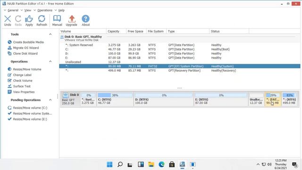The image size is (302, 170).
Task: Sort by the Volume column header
Action: tap(83, 31)
